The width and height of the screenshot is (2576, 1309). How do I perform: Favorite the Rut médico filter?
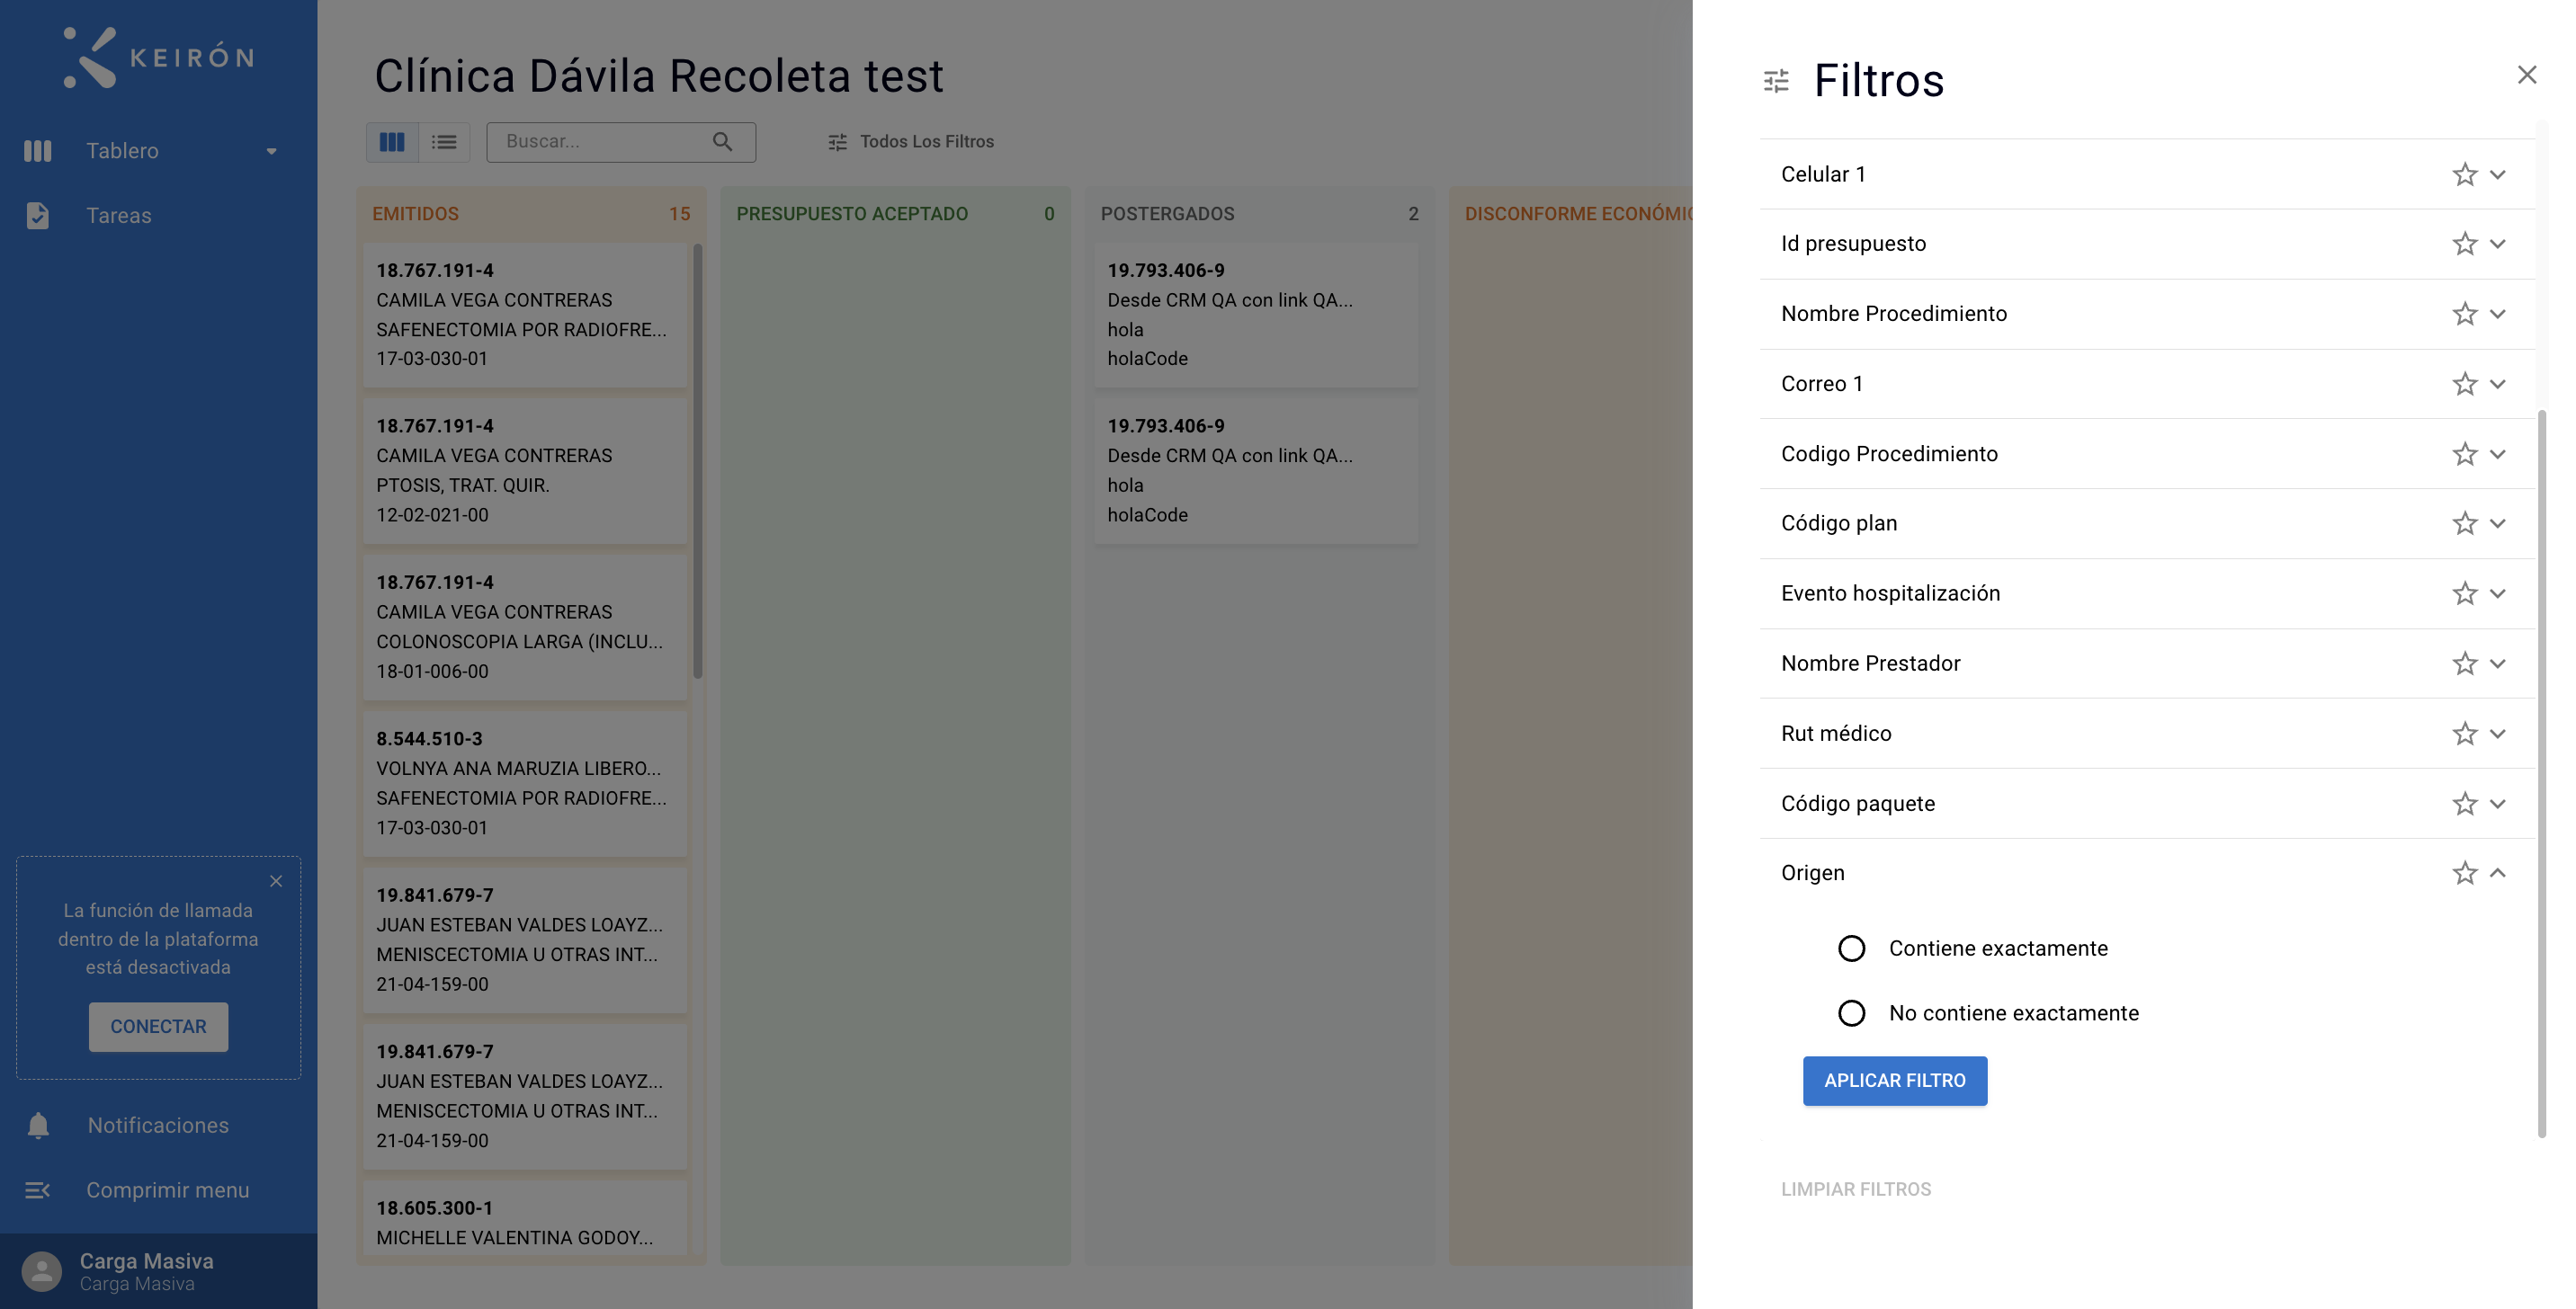coord(2464,734)
